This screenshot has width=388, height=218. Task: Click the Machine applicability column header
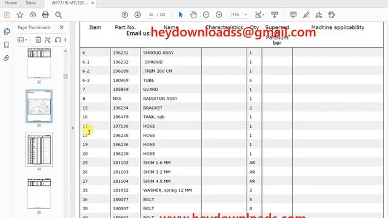(338, 27)
